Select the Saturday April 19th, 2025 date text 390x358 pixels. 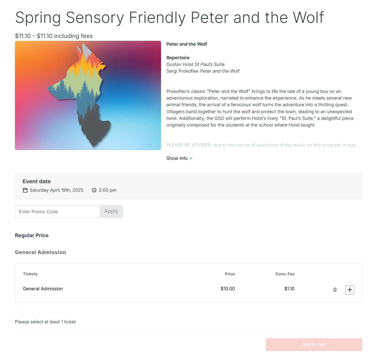click(56, 190)
